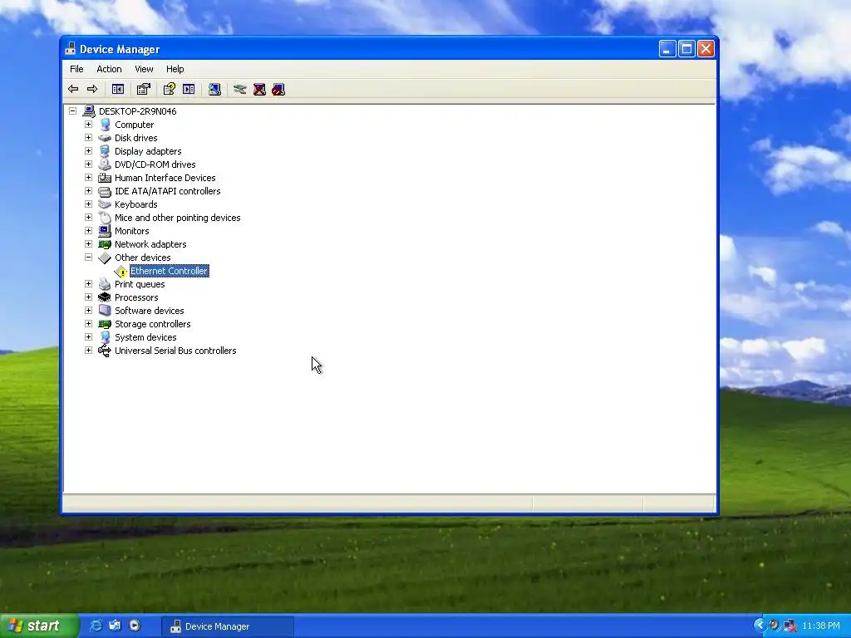
Task: Click the Update Driver toolbar icon
Action: click(x=240, y=89)
